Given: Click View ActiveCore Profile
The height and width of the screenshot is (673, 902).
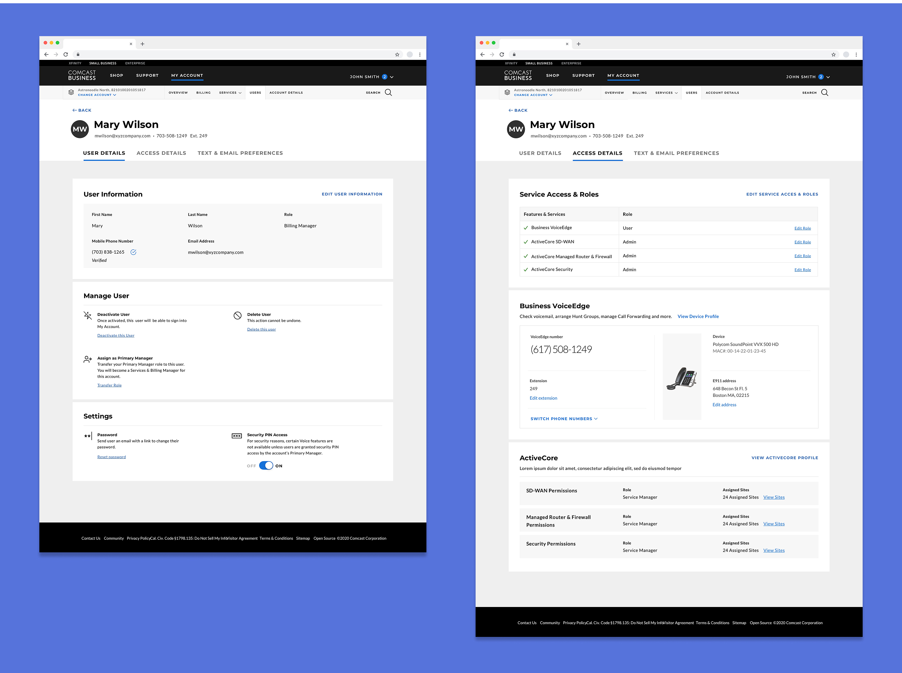Looking at the screenshot, I should pos(784,458).
